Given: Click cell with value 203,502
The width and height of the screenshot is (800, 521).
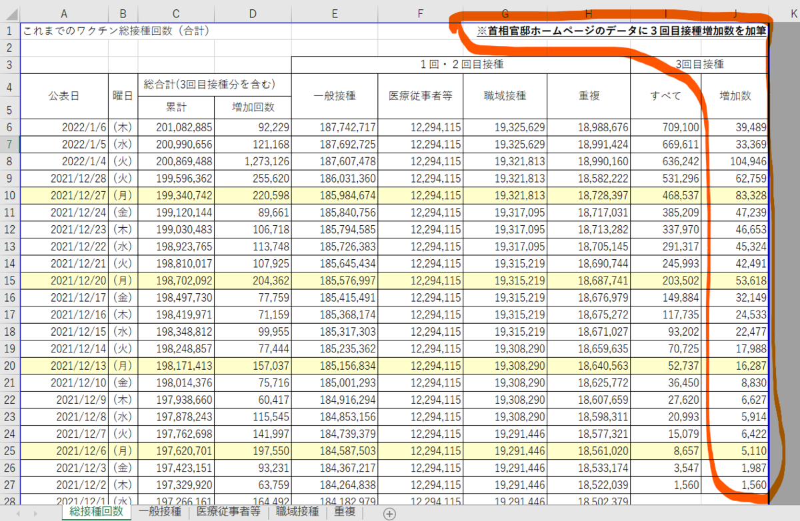Looking at the screenshot, I should 665,279.
